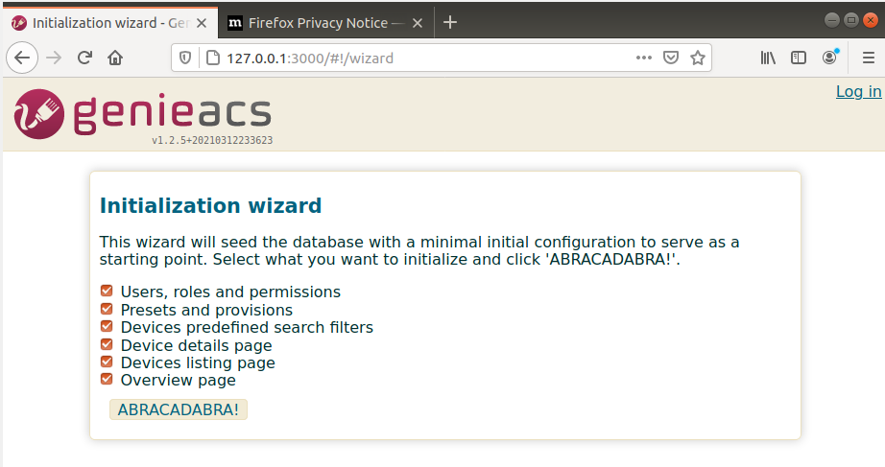The height and width of the screenshot is (467, 885).
Task: Toggle Presets and provisions checkbox
Action: click(x=107, y=309)
